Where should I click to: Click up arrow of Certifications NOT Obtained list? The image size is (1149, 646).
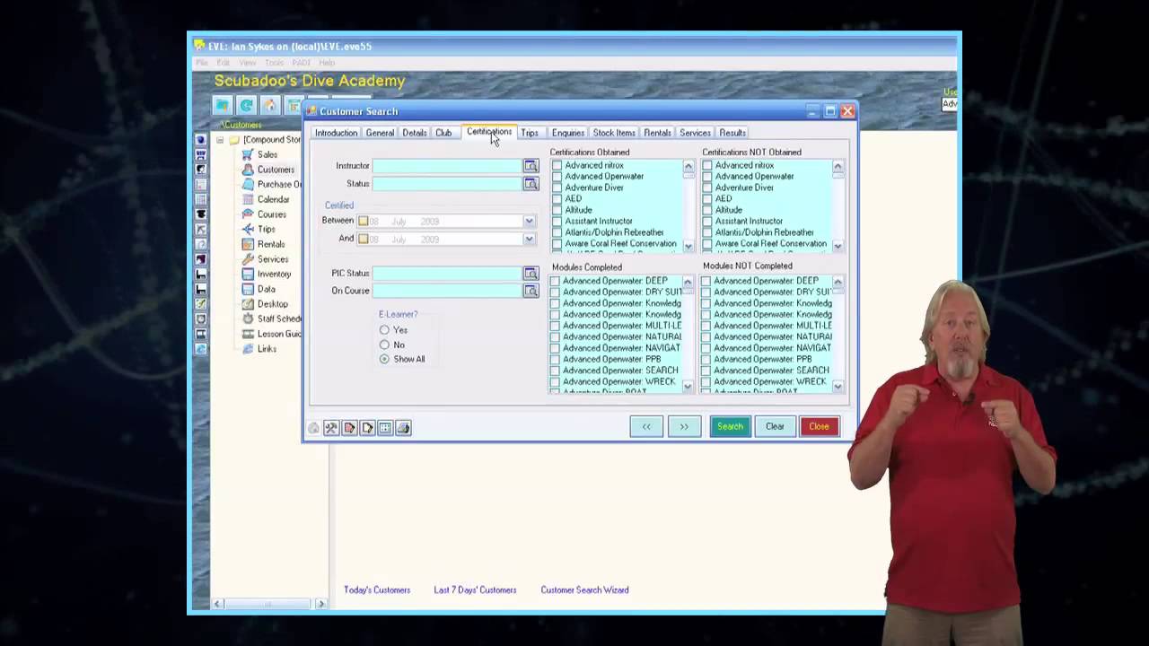coord(838,166)
